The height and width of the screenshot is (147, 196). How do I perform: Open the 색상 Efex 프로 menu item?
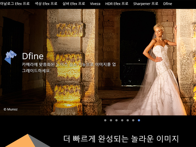(46, 4)
